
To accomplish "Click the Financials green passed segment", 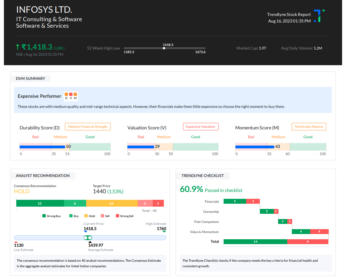I will [x=235, y=201].
